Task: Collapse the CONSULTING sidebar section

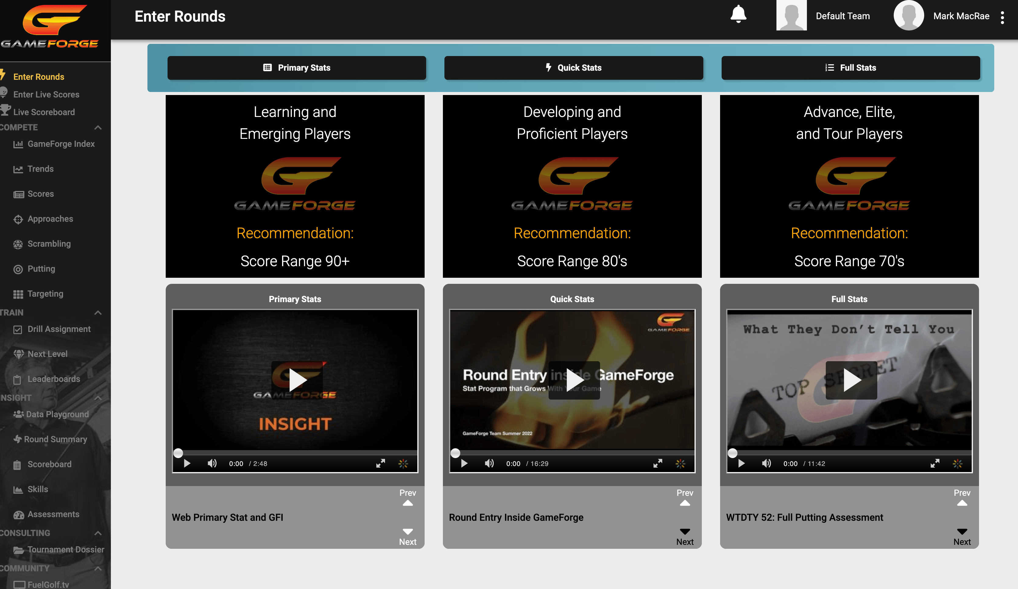Action: point(98,533)
